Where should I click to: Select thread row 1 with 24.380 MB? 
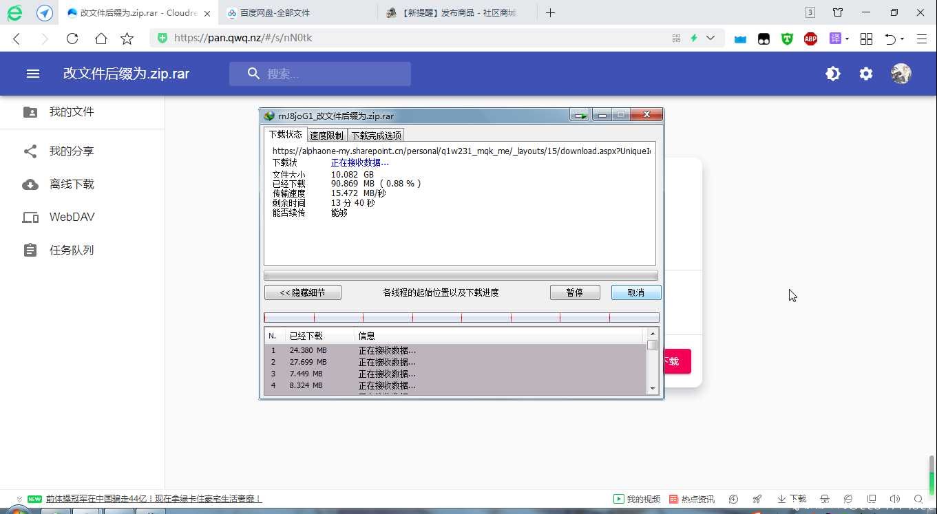(456, 350)
